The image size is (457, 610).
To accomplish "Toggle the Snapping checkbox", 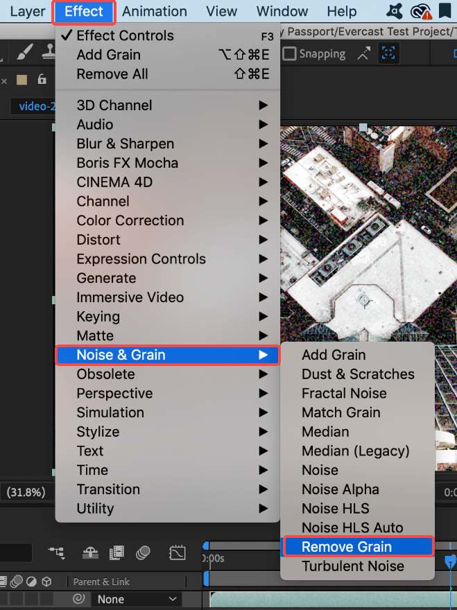I will coord(289,53).
